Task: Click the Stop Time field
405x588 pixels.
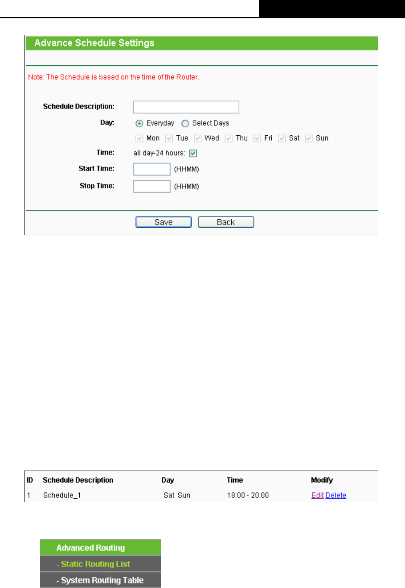Action: (x=152, y=186)
